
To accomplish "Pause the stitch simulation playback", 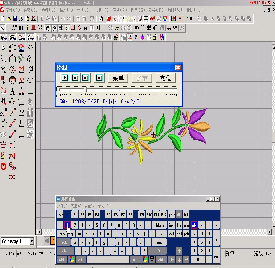I will tap(75, 78).
